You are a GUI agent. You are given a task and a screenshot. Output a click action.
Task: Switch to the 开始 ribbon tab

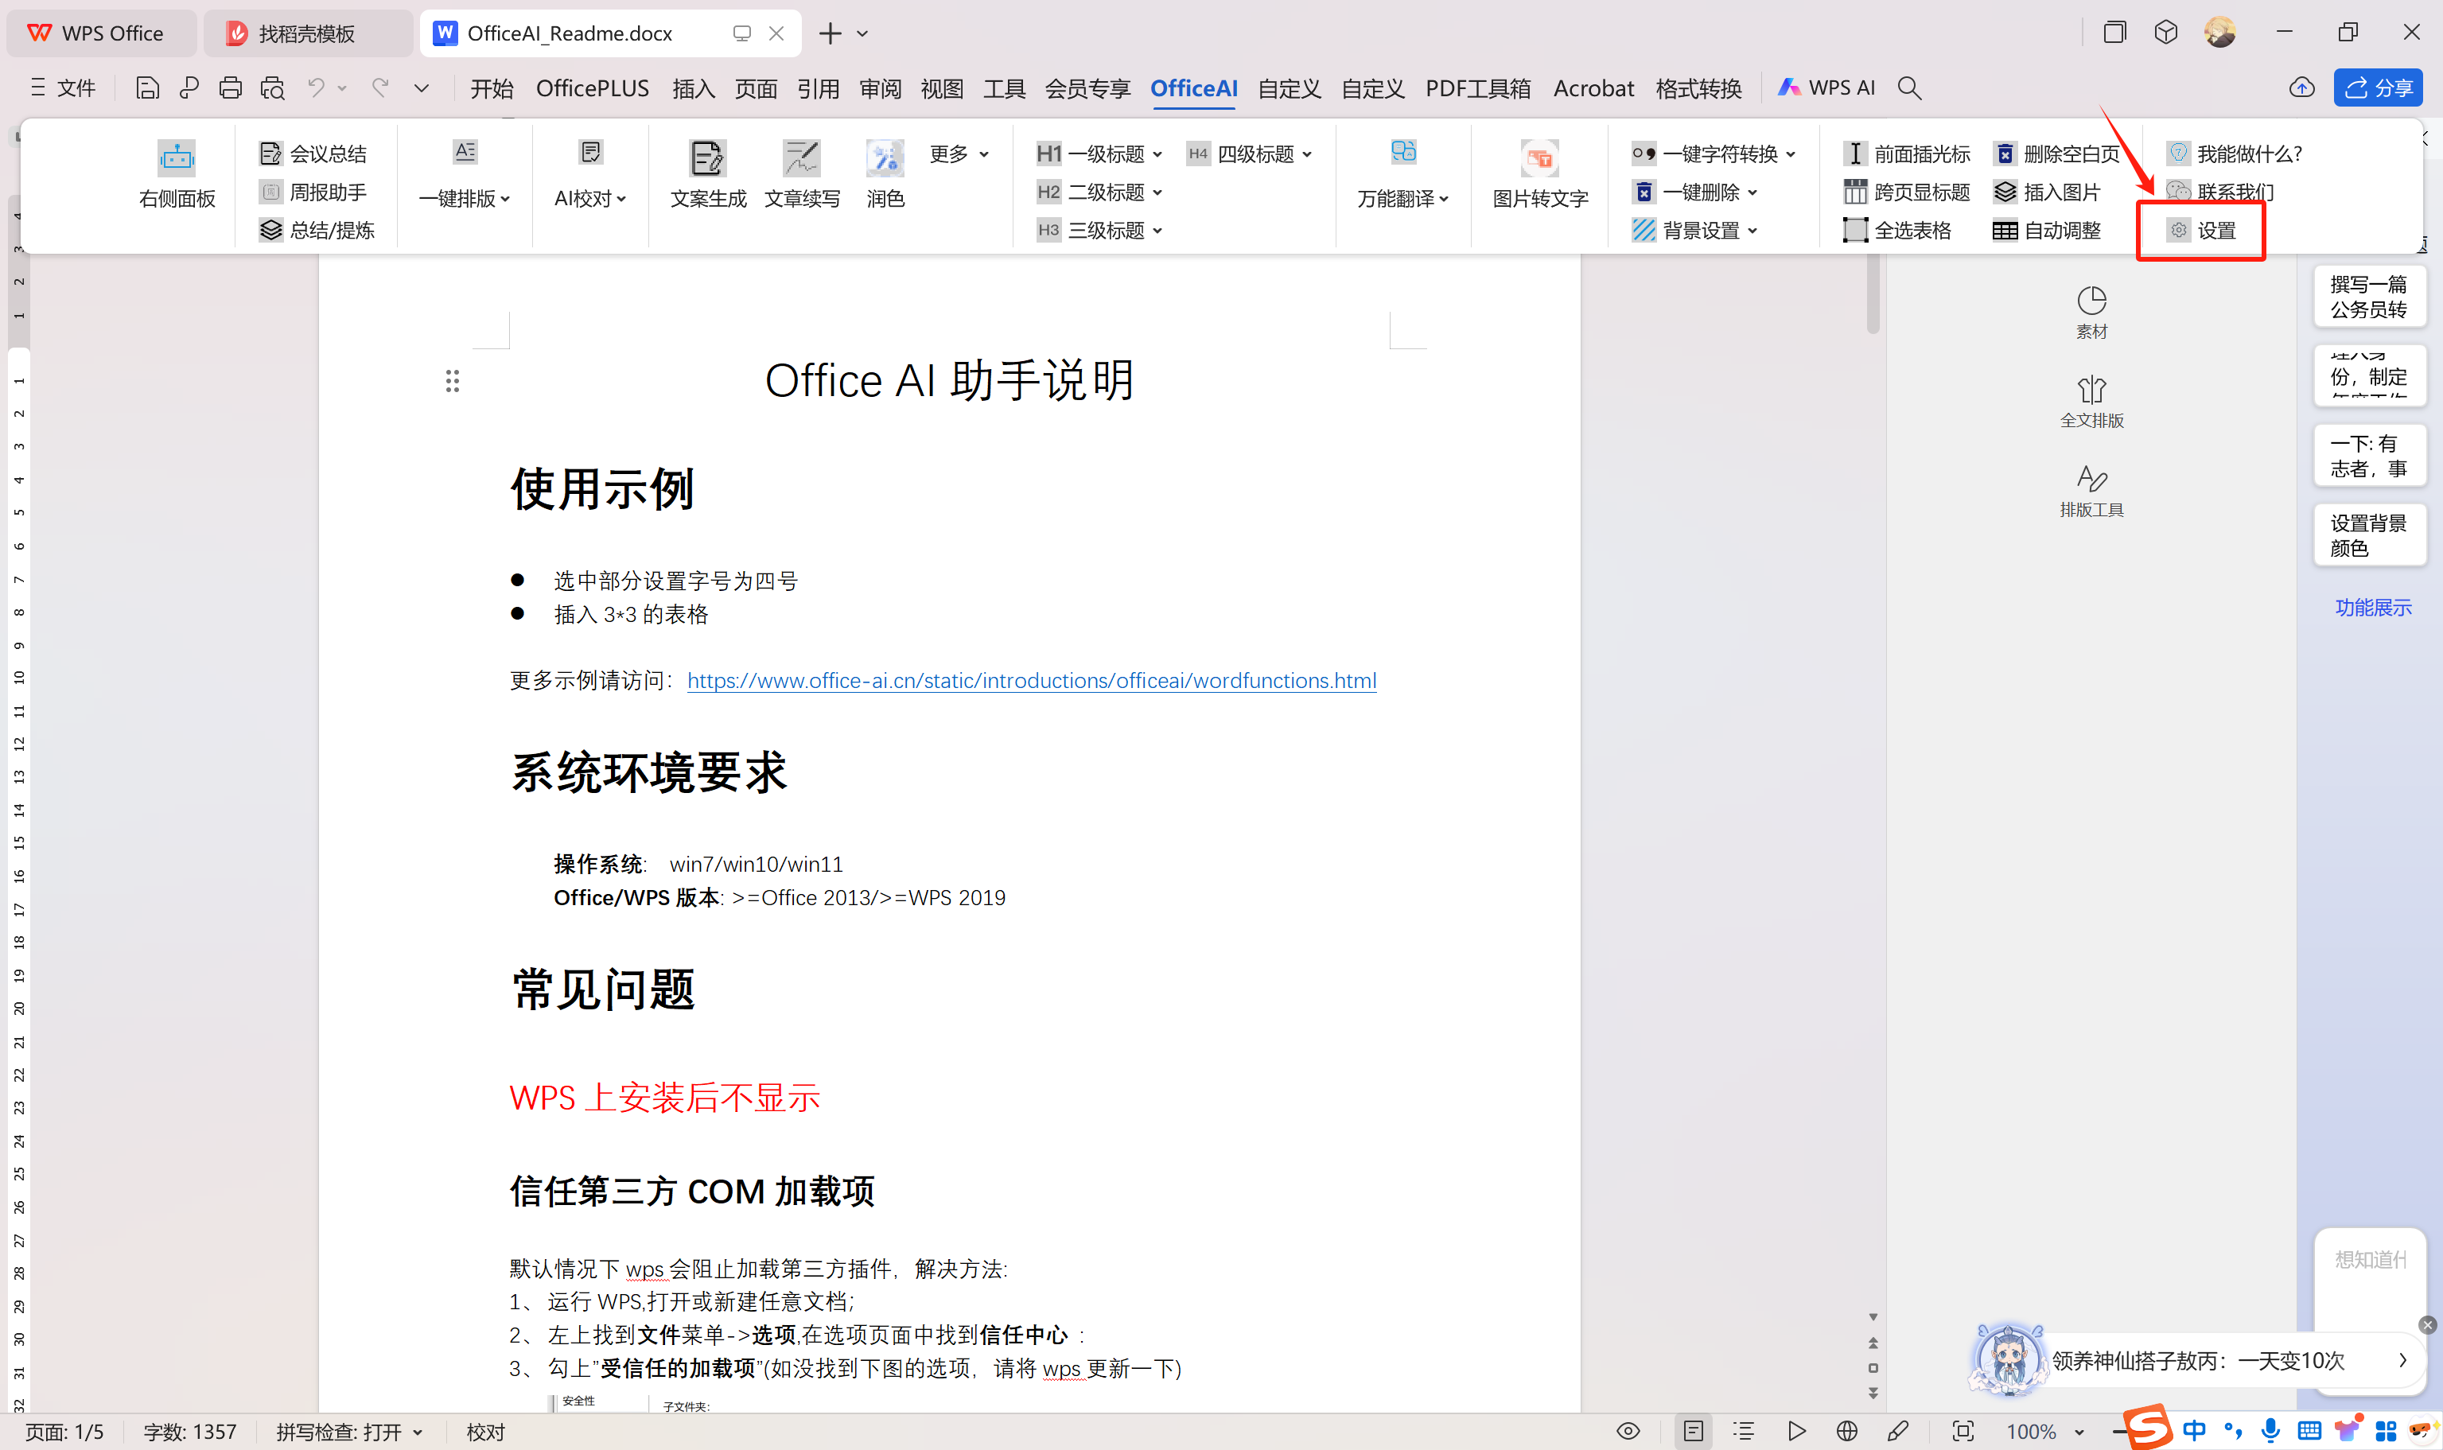coord(492,88)
